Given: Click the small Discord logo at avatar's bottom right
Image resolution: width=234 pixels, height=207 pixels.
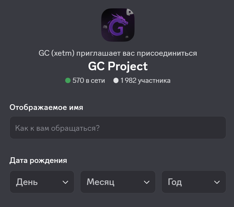Looking at the screenshot, I should [x=127, y=37].
